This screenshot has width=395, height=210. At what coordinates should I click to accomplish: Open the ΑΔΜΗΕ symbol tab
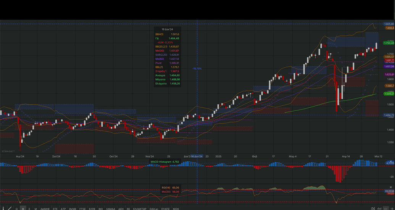[x=45, y=209]
